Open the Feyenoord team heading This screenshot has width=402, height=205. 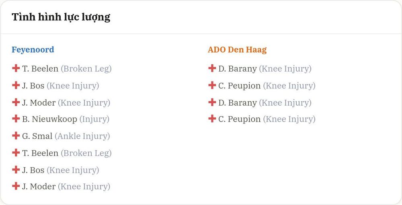(x=33, y=49)
